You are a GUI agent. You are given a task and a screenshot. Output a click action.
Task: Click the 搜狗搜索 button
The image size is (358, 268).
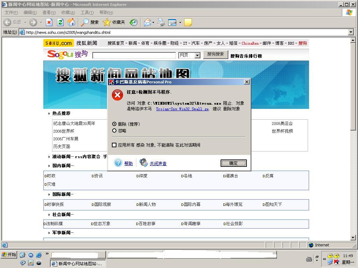tap(215, 54)
